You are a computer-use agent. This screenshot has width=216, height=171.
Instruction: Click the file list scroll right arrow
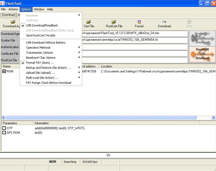[213, 118]
